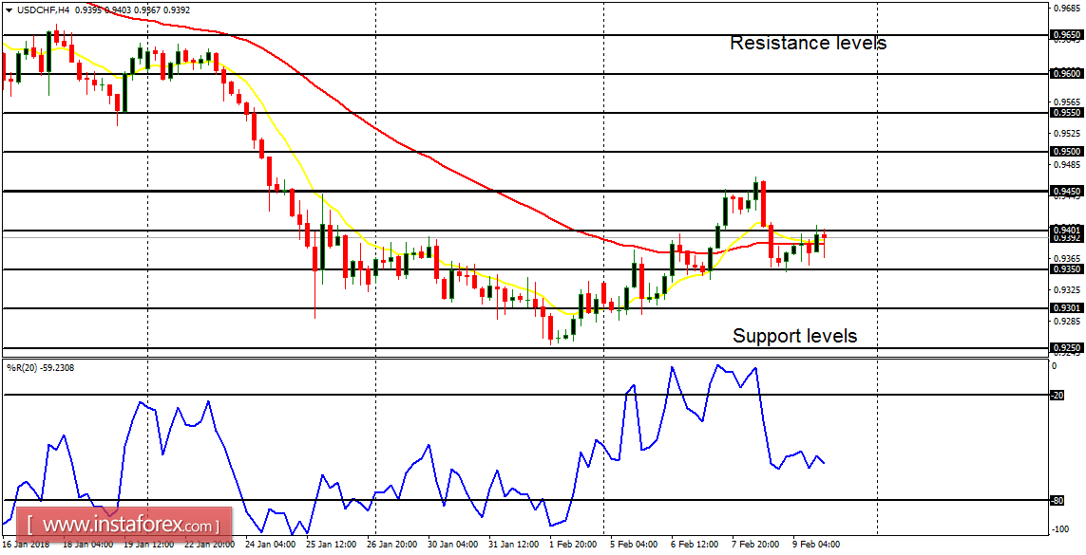Click the -100 indicator scale value
This screenshot has height=555, width=1086.
pyautogui.click(x=1060, y=529)
